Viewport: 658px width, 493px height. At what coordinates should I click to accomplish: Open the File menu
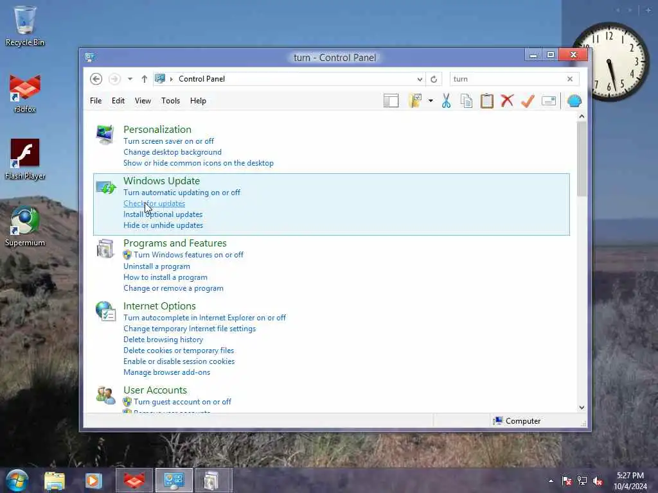click(x=96, y=101)
